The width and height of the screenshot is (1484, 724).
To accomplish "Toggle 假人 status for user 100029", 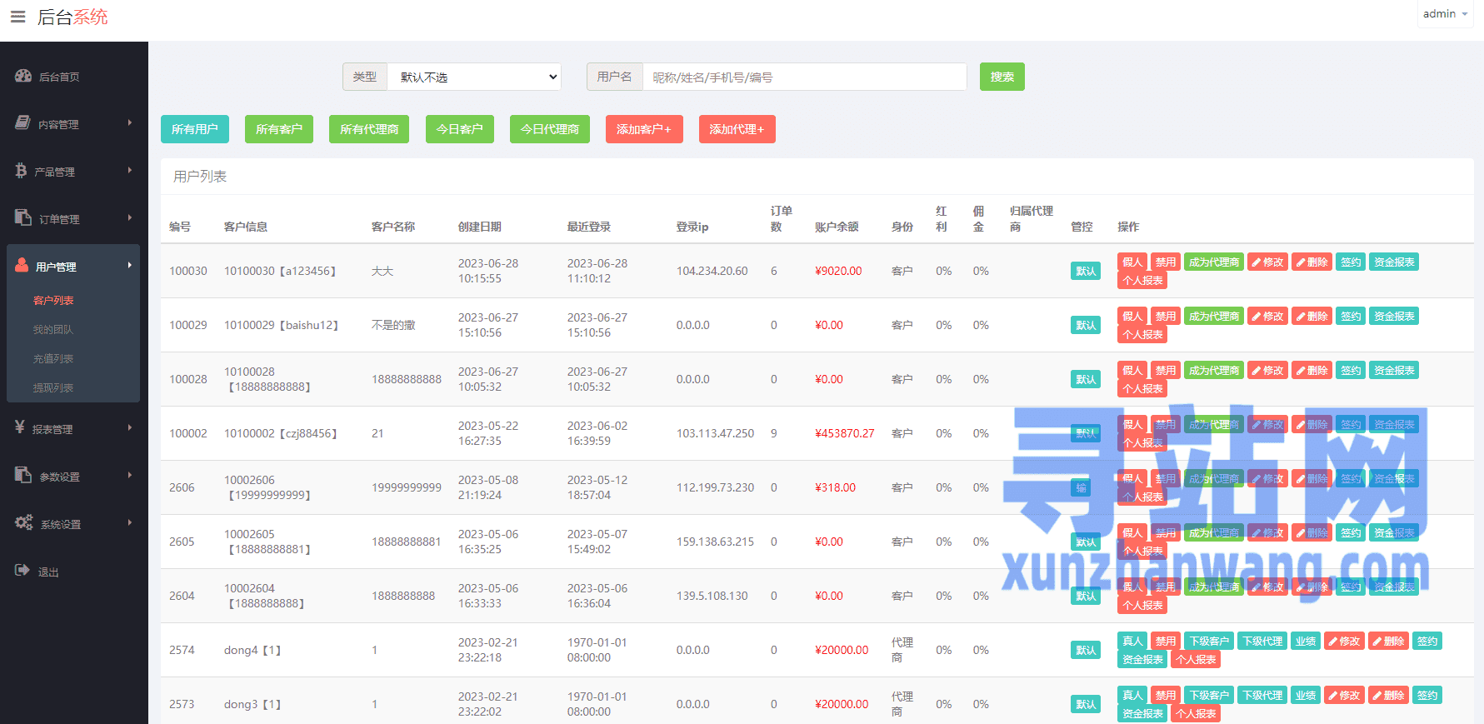I will pos(1132,317).
